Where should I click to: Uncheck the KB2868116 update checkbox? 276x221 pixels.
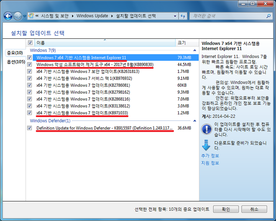click(30, 99)
